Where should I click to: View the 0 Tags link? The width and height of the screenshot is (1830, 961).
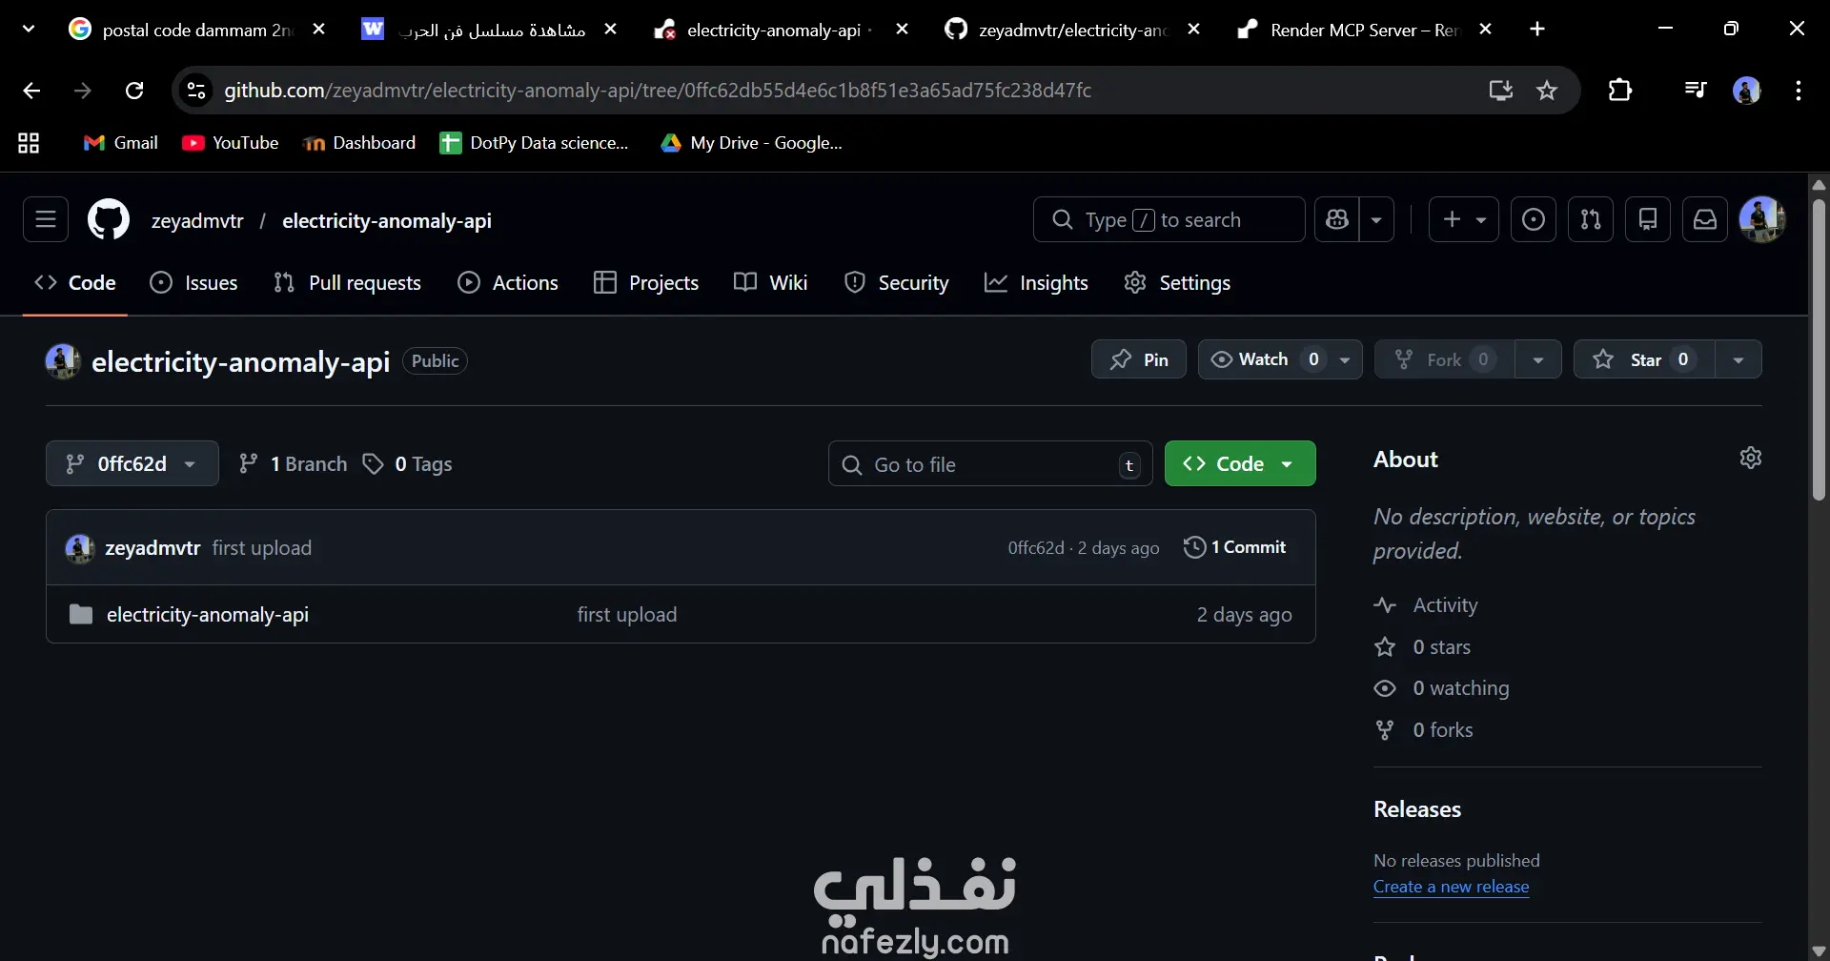click(x=408, y=464)
